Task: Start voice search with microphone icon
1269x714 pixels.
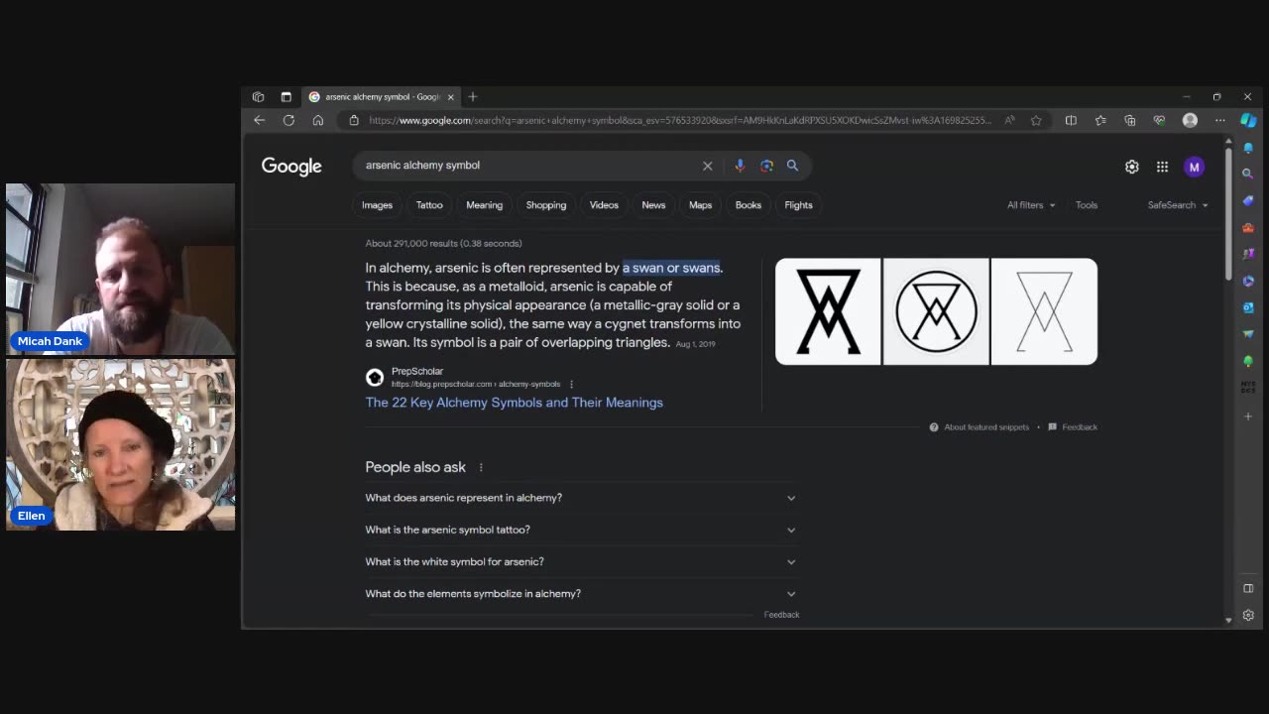Action: (x=740, y=166)
